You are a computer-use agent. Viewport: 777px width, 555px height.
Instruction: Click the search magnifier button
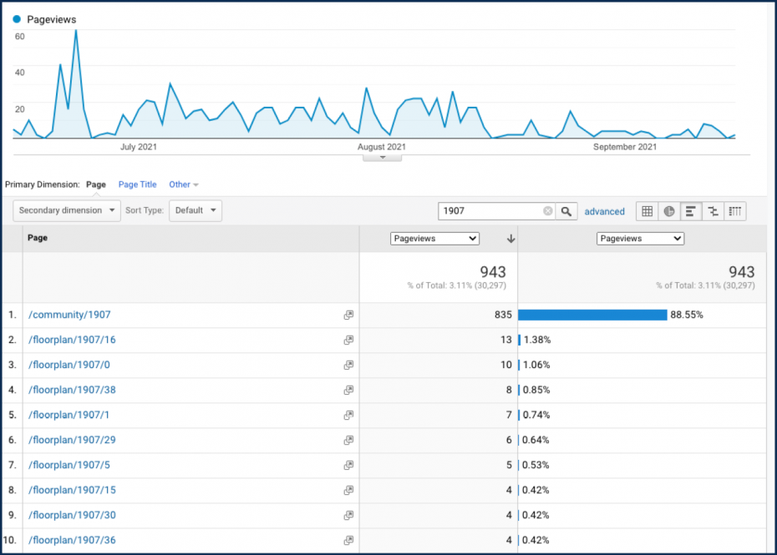566,211
